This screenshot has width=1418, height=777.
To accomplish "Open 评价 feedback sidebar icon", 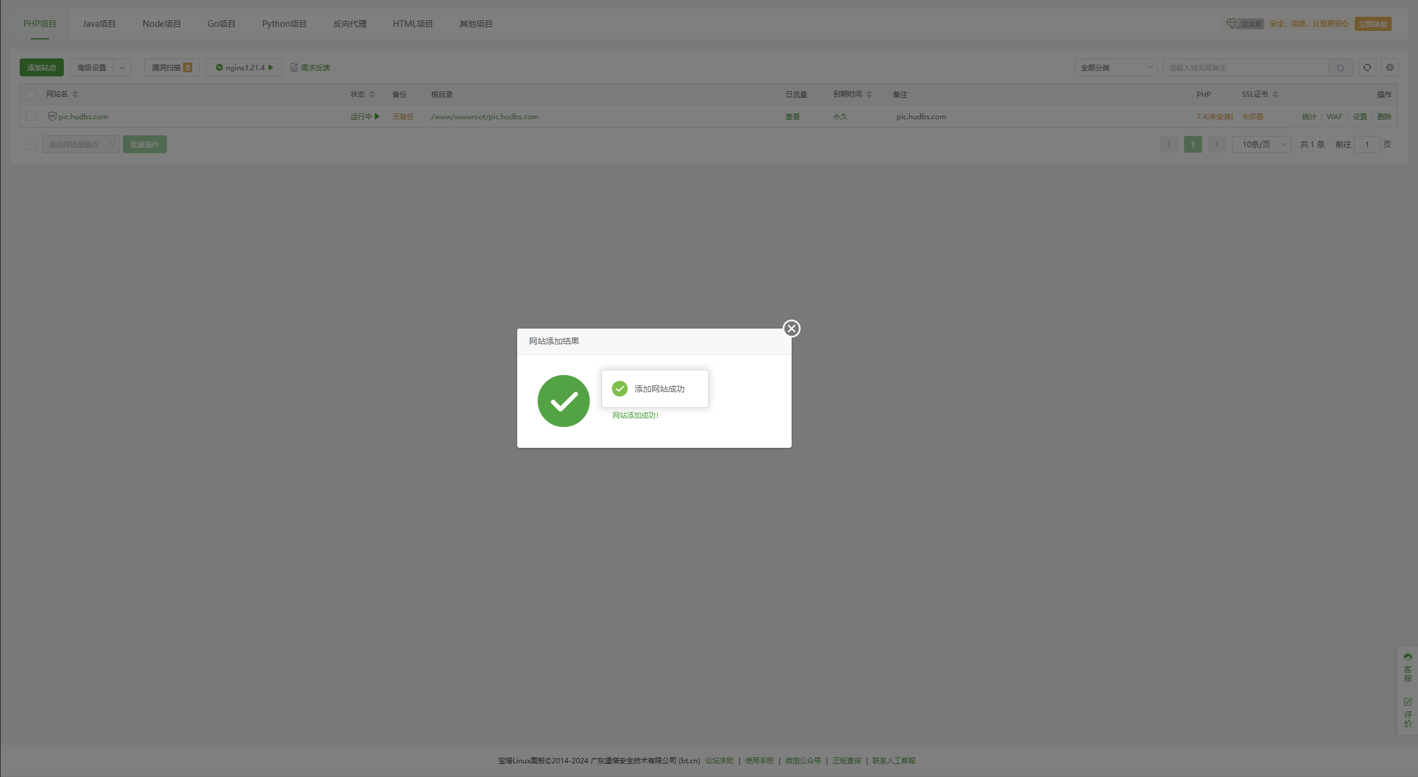I will point(1407,713).
